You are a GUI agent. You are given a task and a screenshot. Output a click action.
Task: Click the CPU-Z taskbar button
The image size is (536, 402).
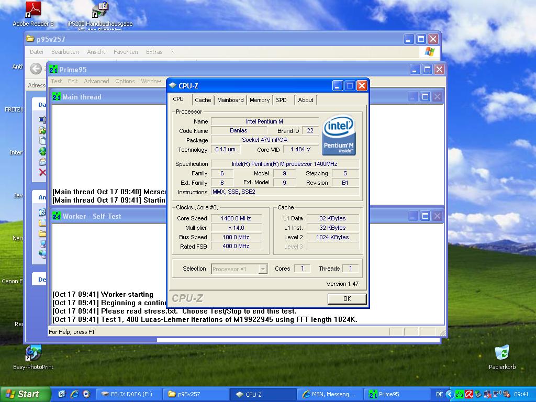tap(263, 394)
